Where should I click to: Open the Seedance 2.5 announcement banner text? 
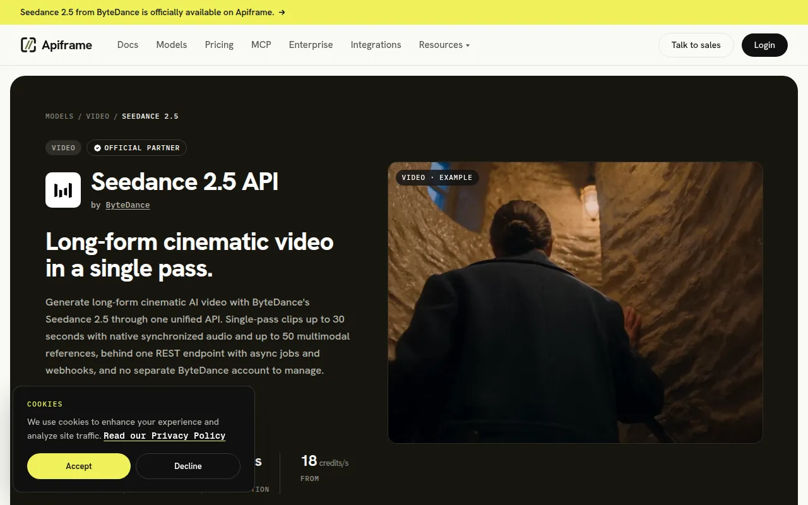coord(147,12)
